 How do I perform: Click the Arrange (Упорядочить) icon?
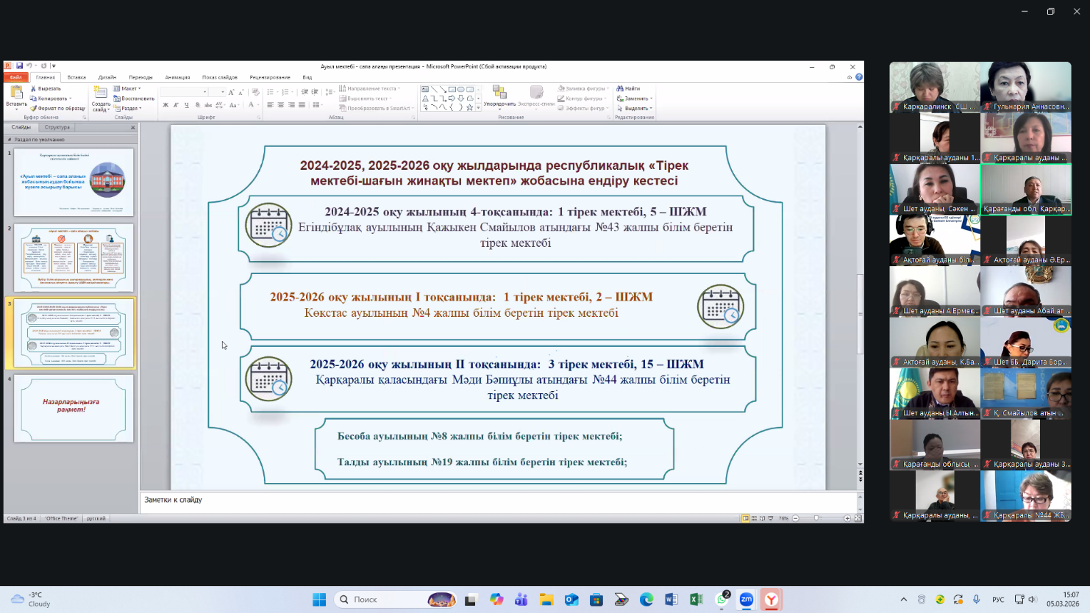[x=499, y=93]
